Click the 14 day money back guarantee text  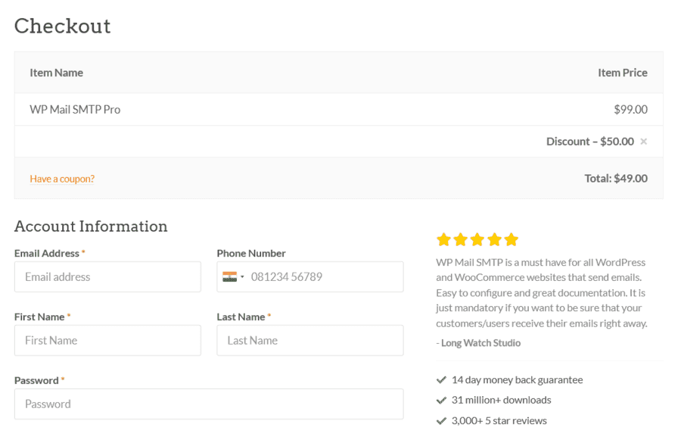tap(518, 380)
